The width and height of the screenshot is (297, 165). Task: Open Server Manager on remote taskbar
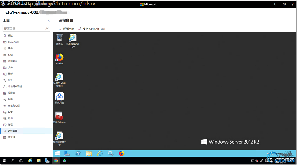(67, 153)
